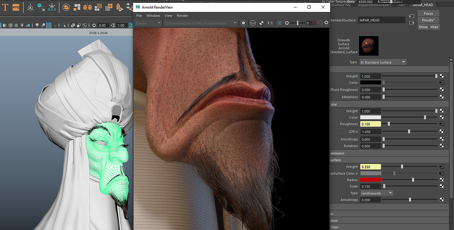The image size is (454, 230).
Task: Toggle multisample anti-aliasing in viewport toolbar
Action: click(49, 25)
